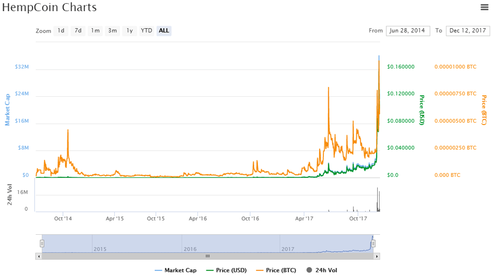
Task: Set zoom range to 7d
Action: point(78,31)
